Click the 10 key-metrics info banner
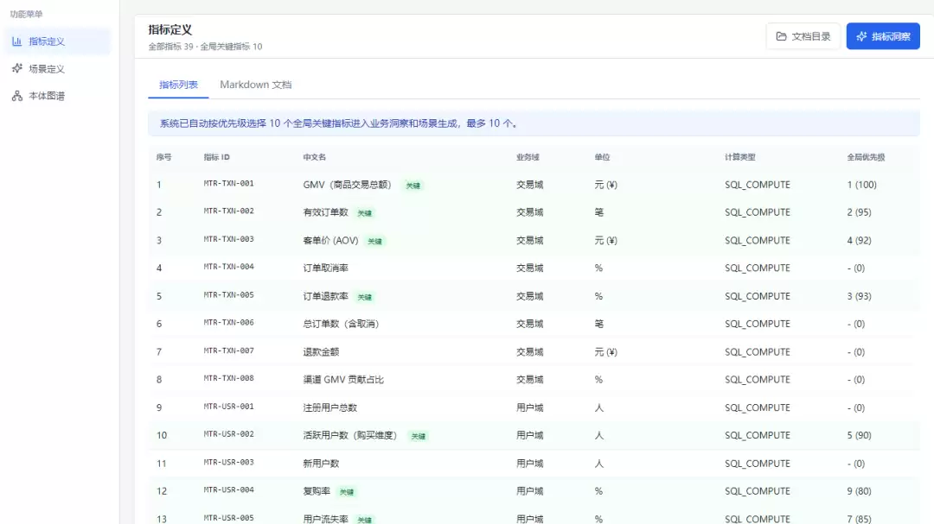Image resolution: width=934 pixels, height=524 pixels. click(x=534, y=123)
